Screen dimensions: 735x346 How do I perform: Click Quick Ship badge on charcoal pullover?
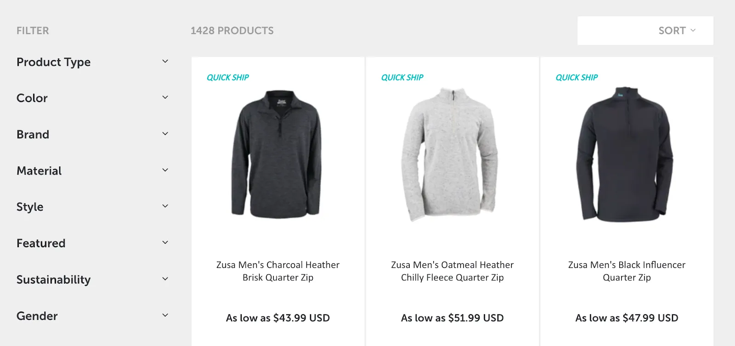pyautogui.click(x=227, y=78)
